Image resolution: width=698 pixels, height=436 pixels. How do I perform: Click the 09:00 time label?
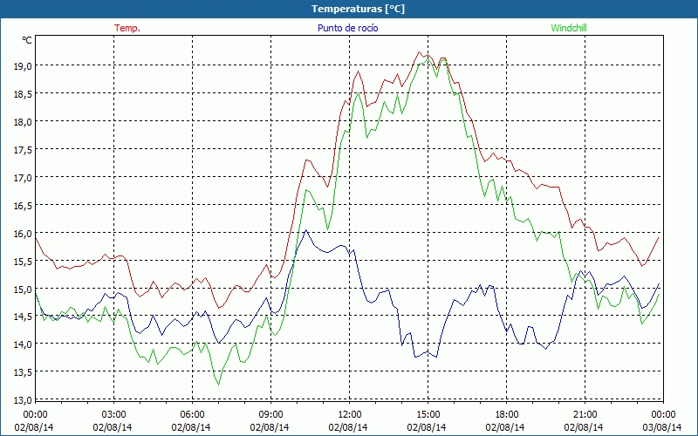270,415
